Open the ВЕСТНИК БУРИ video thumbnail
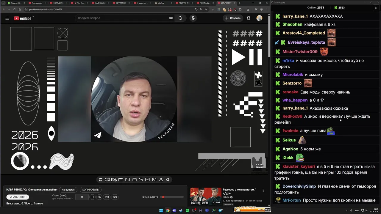Viewport: 381px width, 214px height. click(206, 196)
